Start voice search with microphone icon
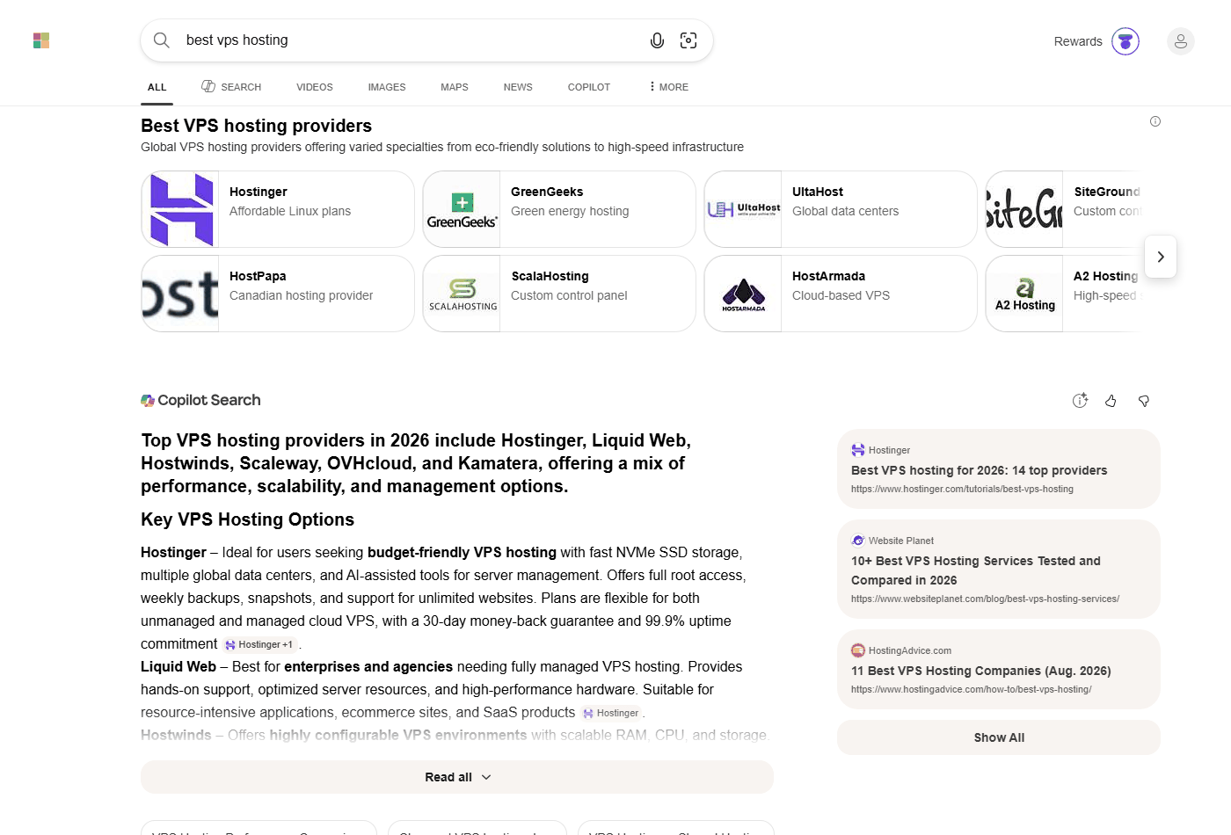This screenshot has height=835, width=1231. click(657, 40)
